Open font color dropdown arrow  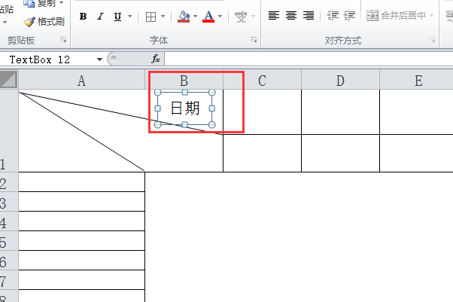(220, 17)
